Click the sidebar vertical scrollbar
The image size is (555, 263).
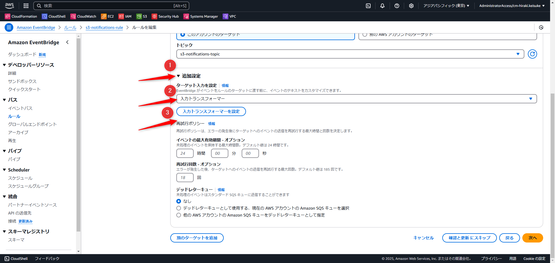pyautogui.click(x=78, y=135)
